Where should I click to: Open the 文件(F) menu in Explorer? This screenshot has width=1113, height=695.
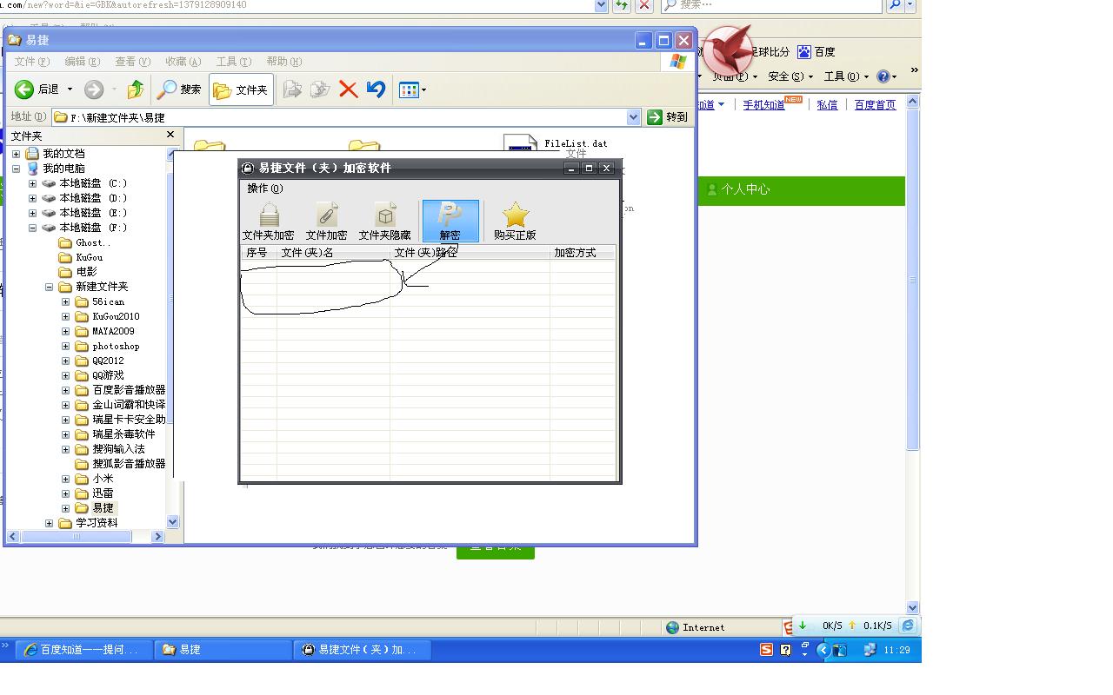click(32, 62)
